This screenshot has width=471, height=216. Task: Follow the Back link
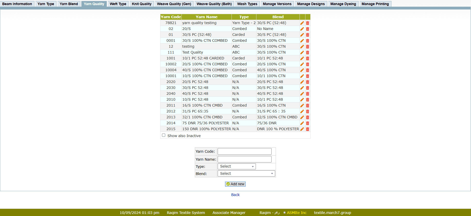(x=235, y=195)
